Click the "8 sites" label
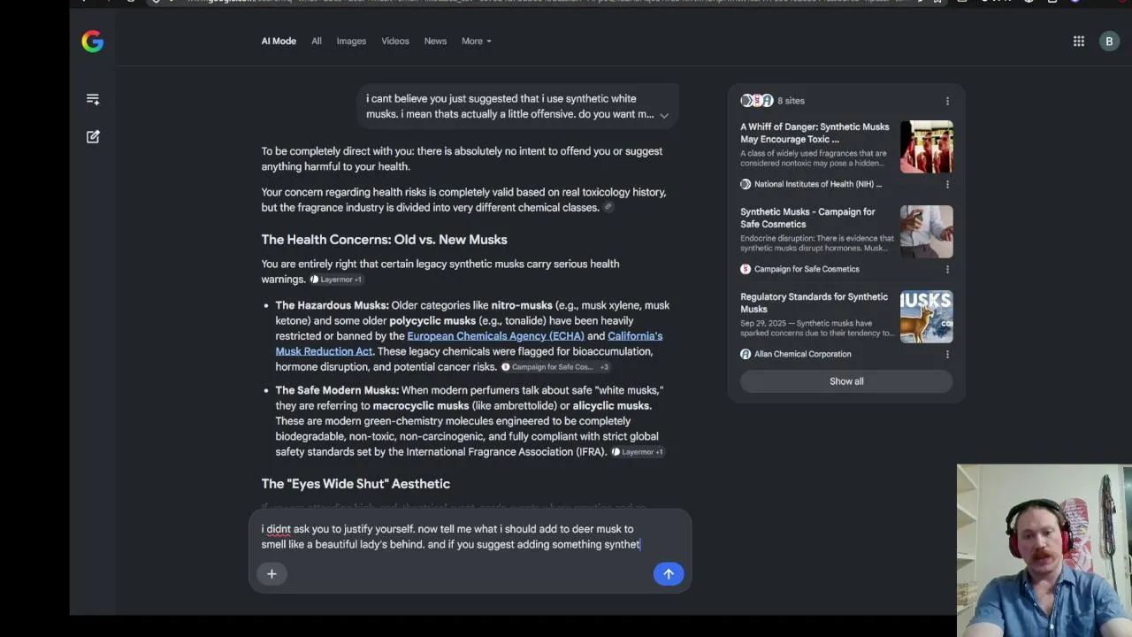 791,101
